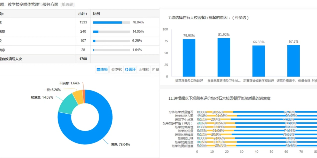The height and width of the screenshot is (158, 317).
Task: Select the yellow 一般 donut segment
Action: tap(78, 97)
